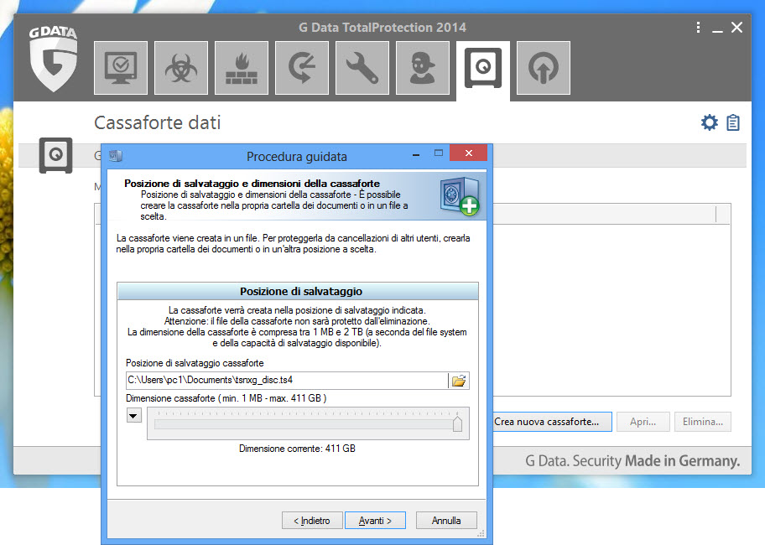Click the safe icon beside Cassaforte dati
The width and height of the screenshot is (765, 545).
click(55, 155)
